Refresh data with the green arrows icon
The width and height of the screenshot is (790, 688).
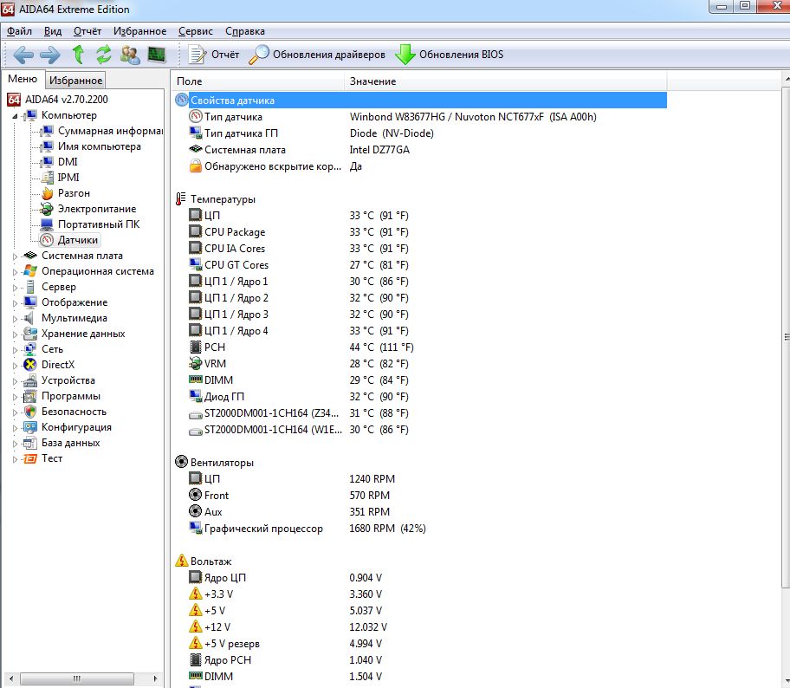[x=104, y=55]
